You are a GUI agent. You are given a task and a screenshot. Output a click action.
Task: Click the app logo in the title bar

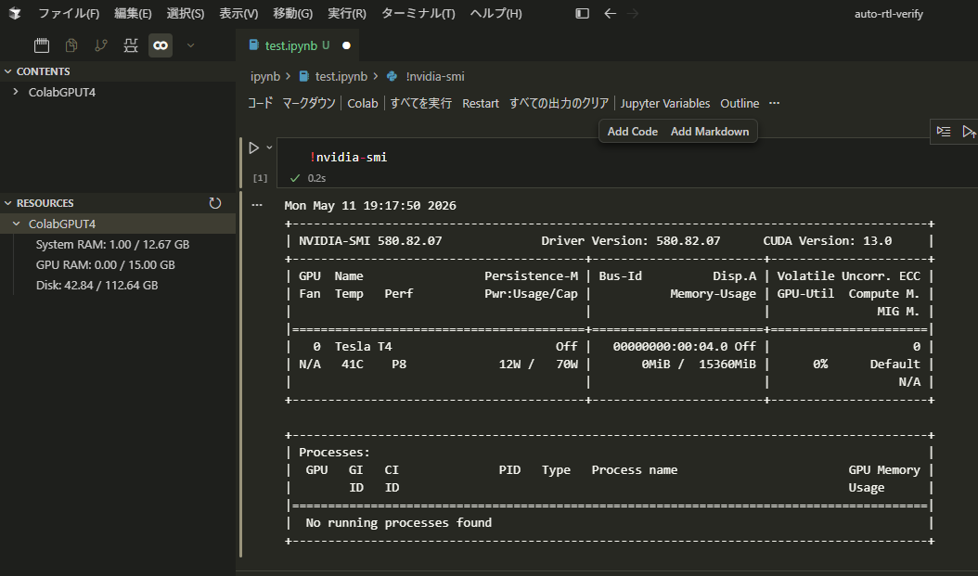tap(15, 13)
